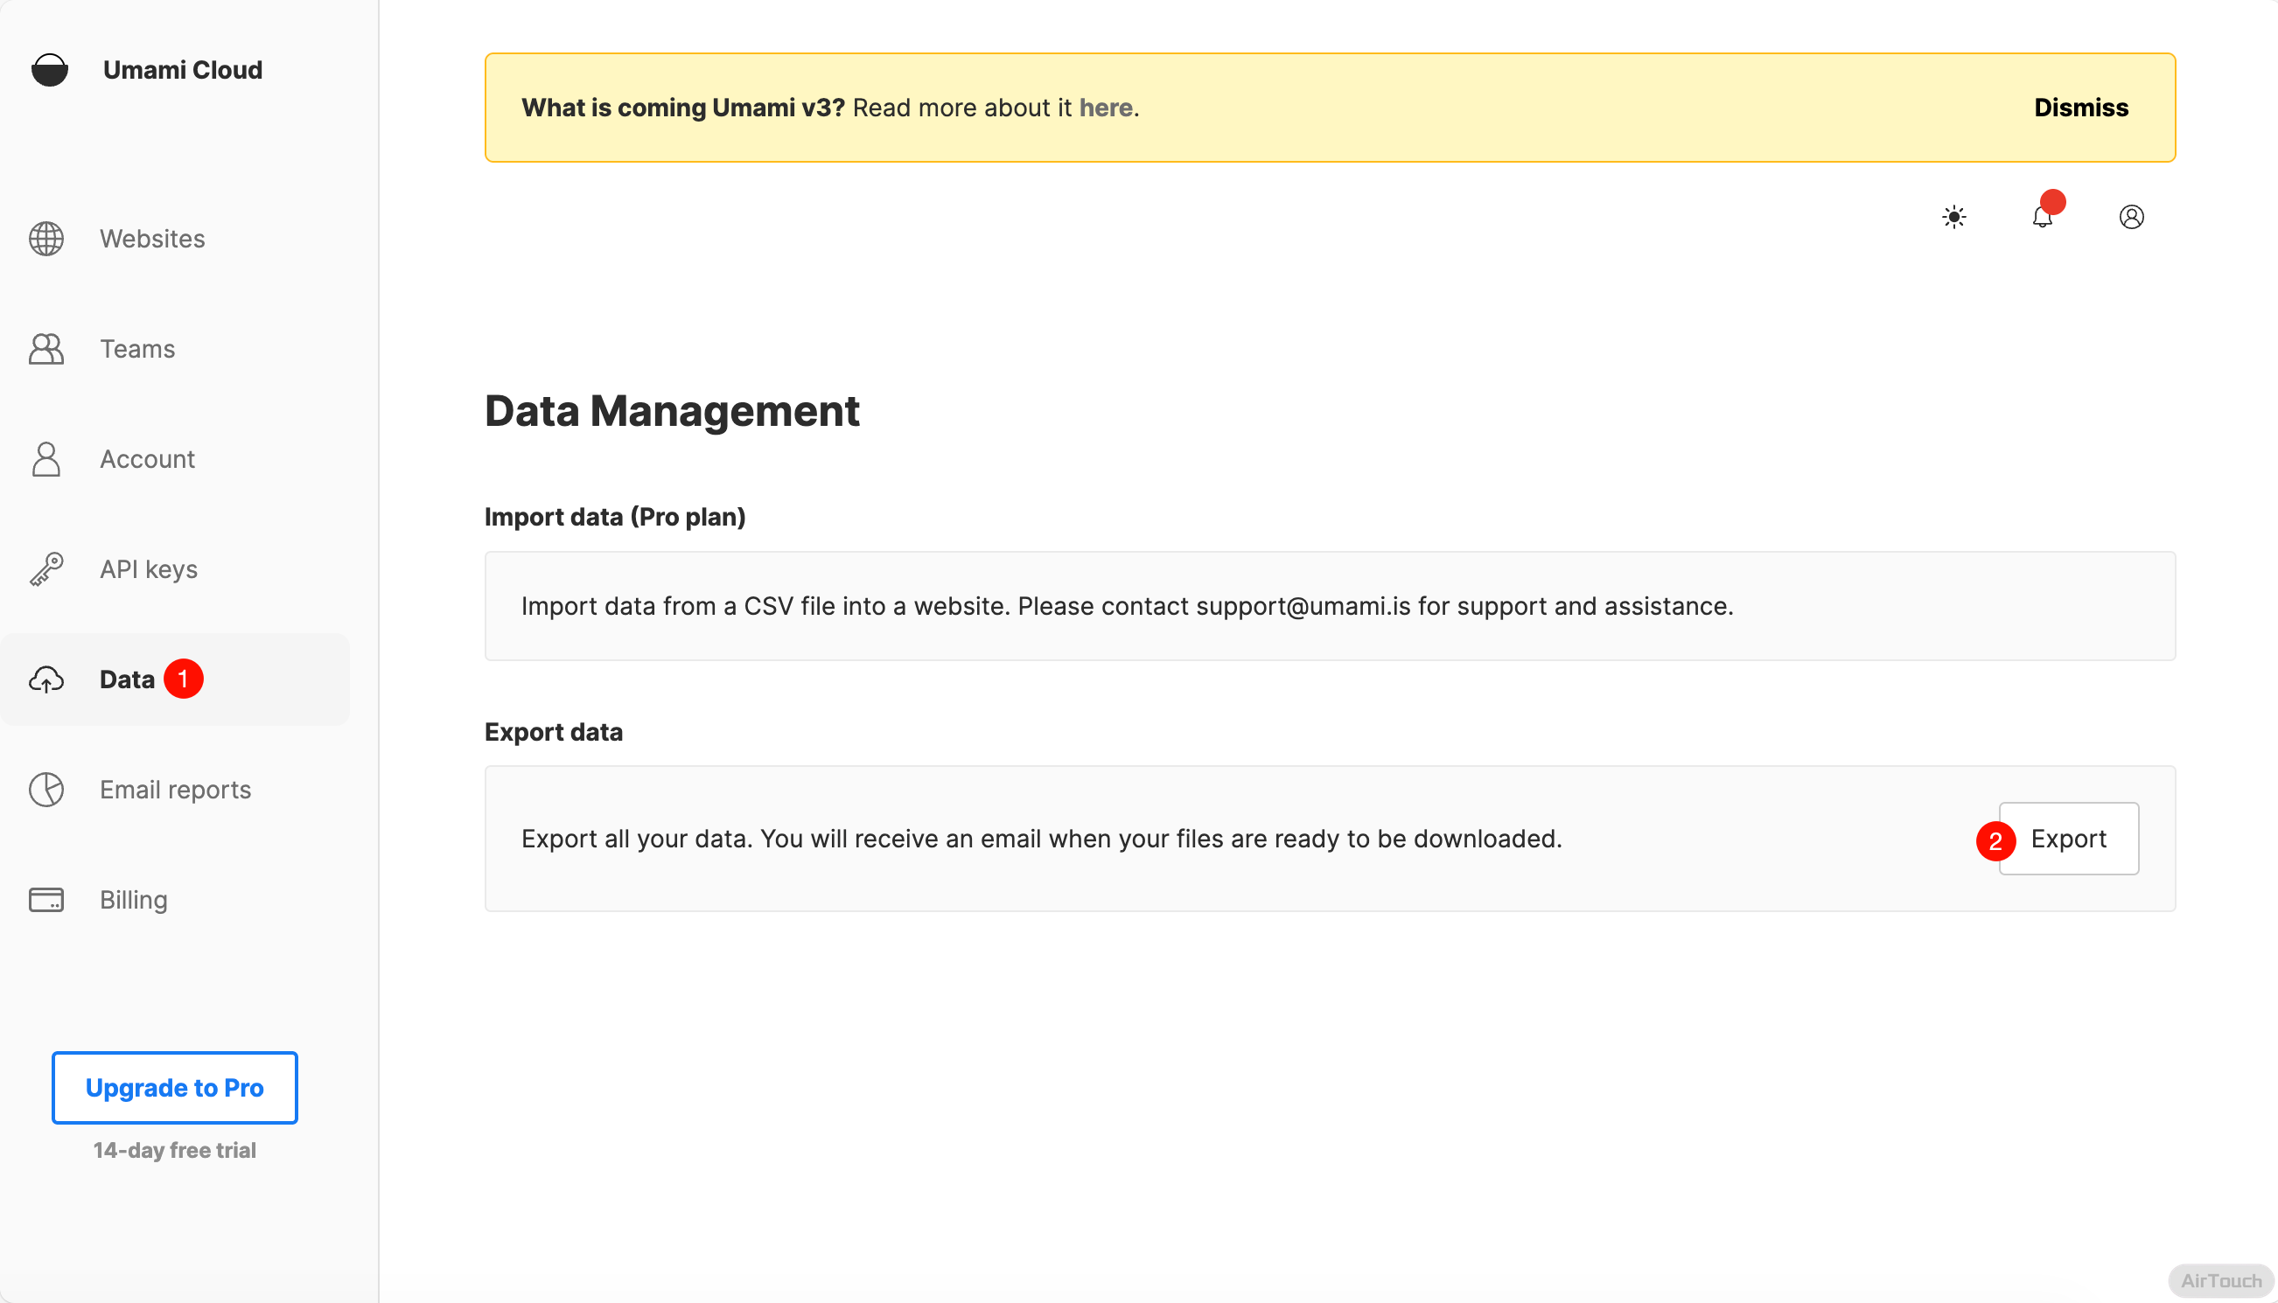2278x1303 pixels.
Task: Click the Data cloud upload icon
Action: click(46, 680)
